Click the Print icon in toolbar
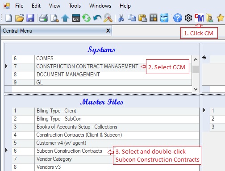Screen dimensions: 225x171 43,18
